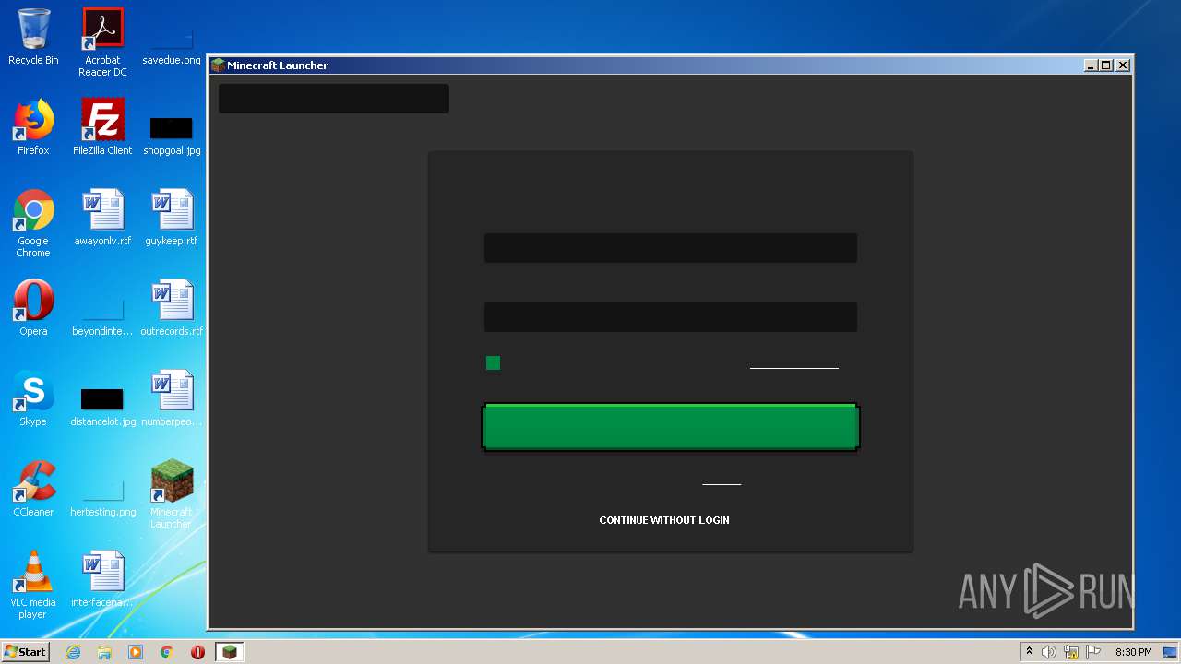This screenshot has width=1181, height=664.
Task: Launch Acrobat Reader DC shortcut
Action: point(102,41)
